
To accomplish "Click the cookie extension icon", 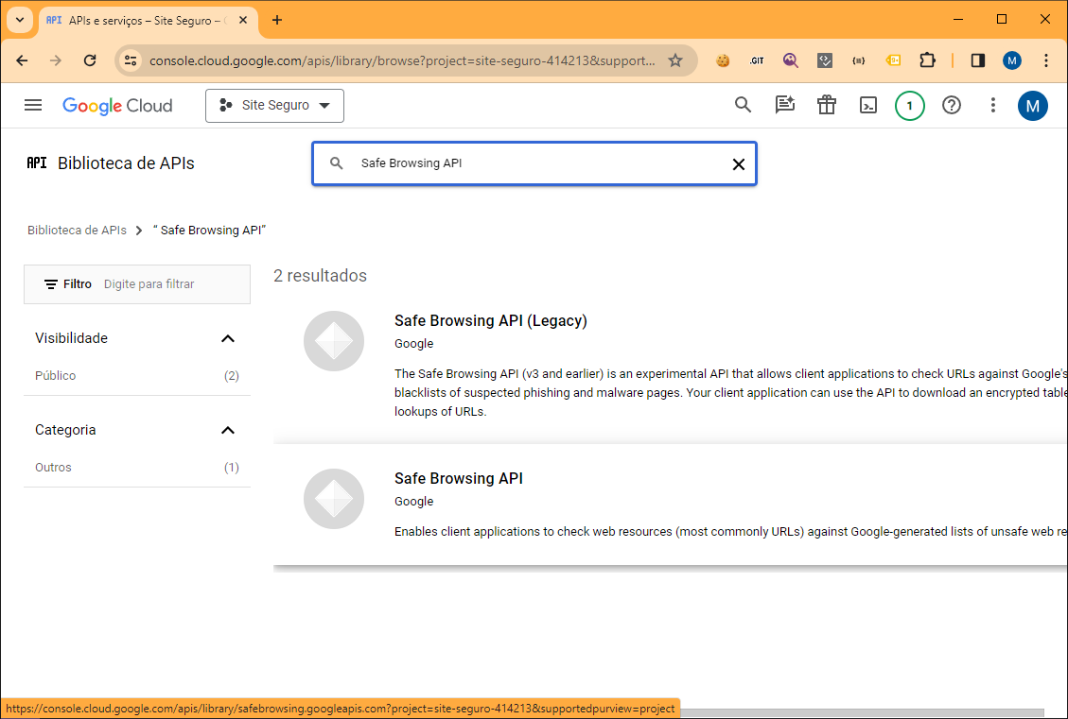I will (723, 60).
